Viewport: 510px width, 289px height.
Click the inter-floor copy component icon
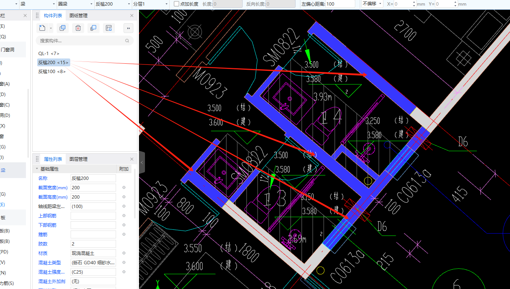coord(93,28)
